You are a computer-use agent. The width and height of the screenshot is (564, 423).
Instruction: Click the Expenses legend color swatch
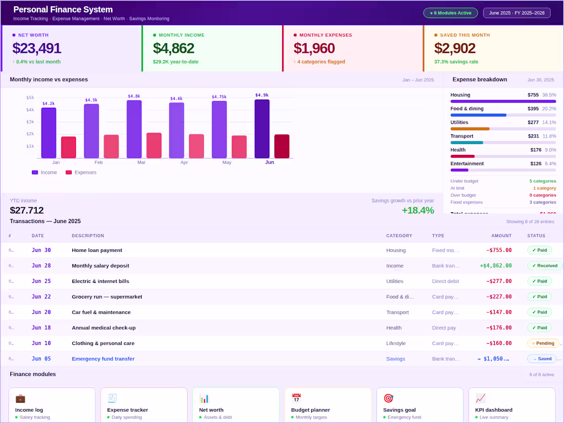(69, 173)
